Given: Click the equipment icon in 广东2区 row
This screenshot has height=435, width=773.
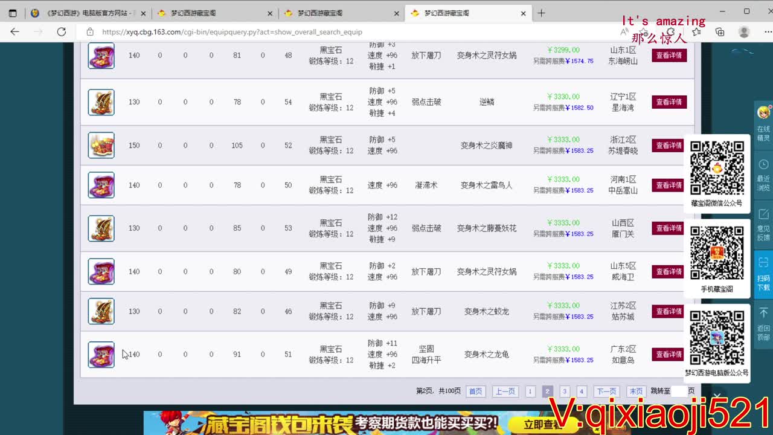Looking at the screenshot, I should pyautogui.click(x=101, y=355).
